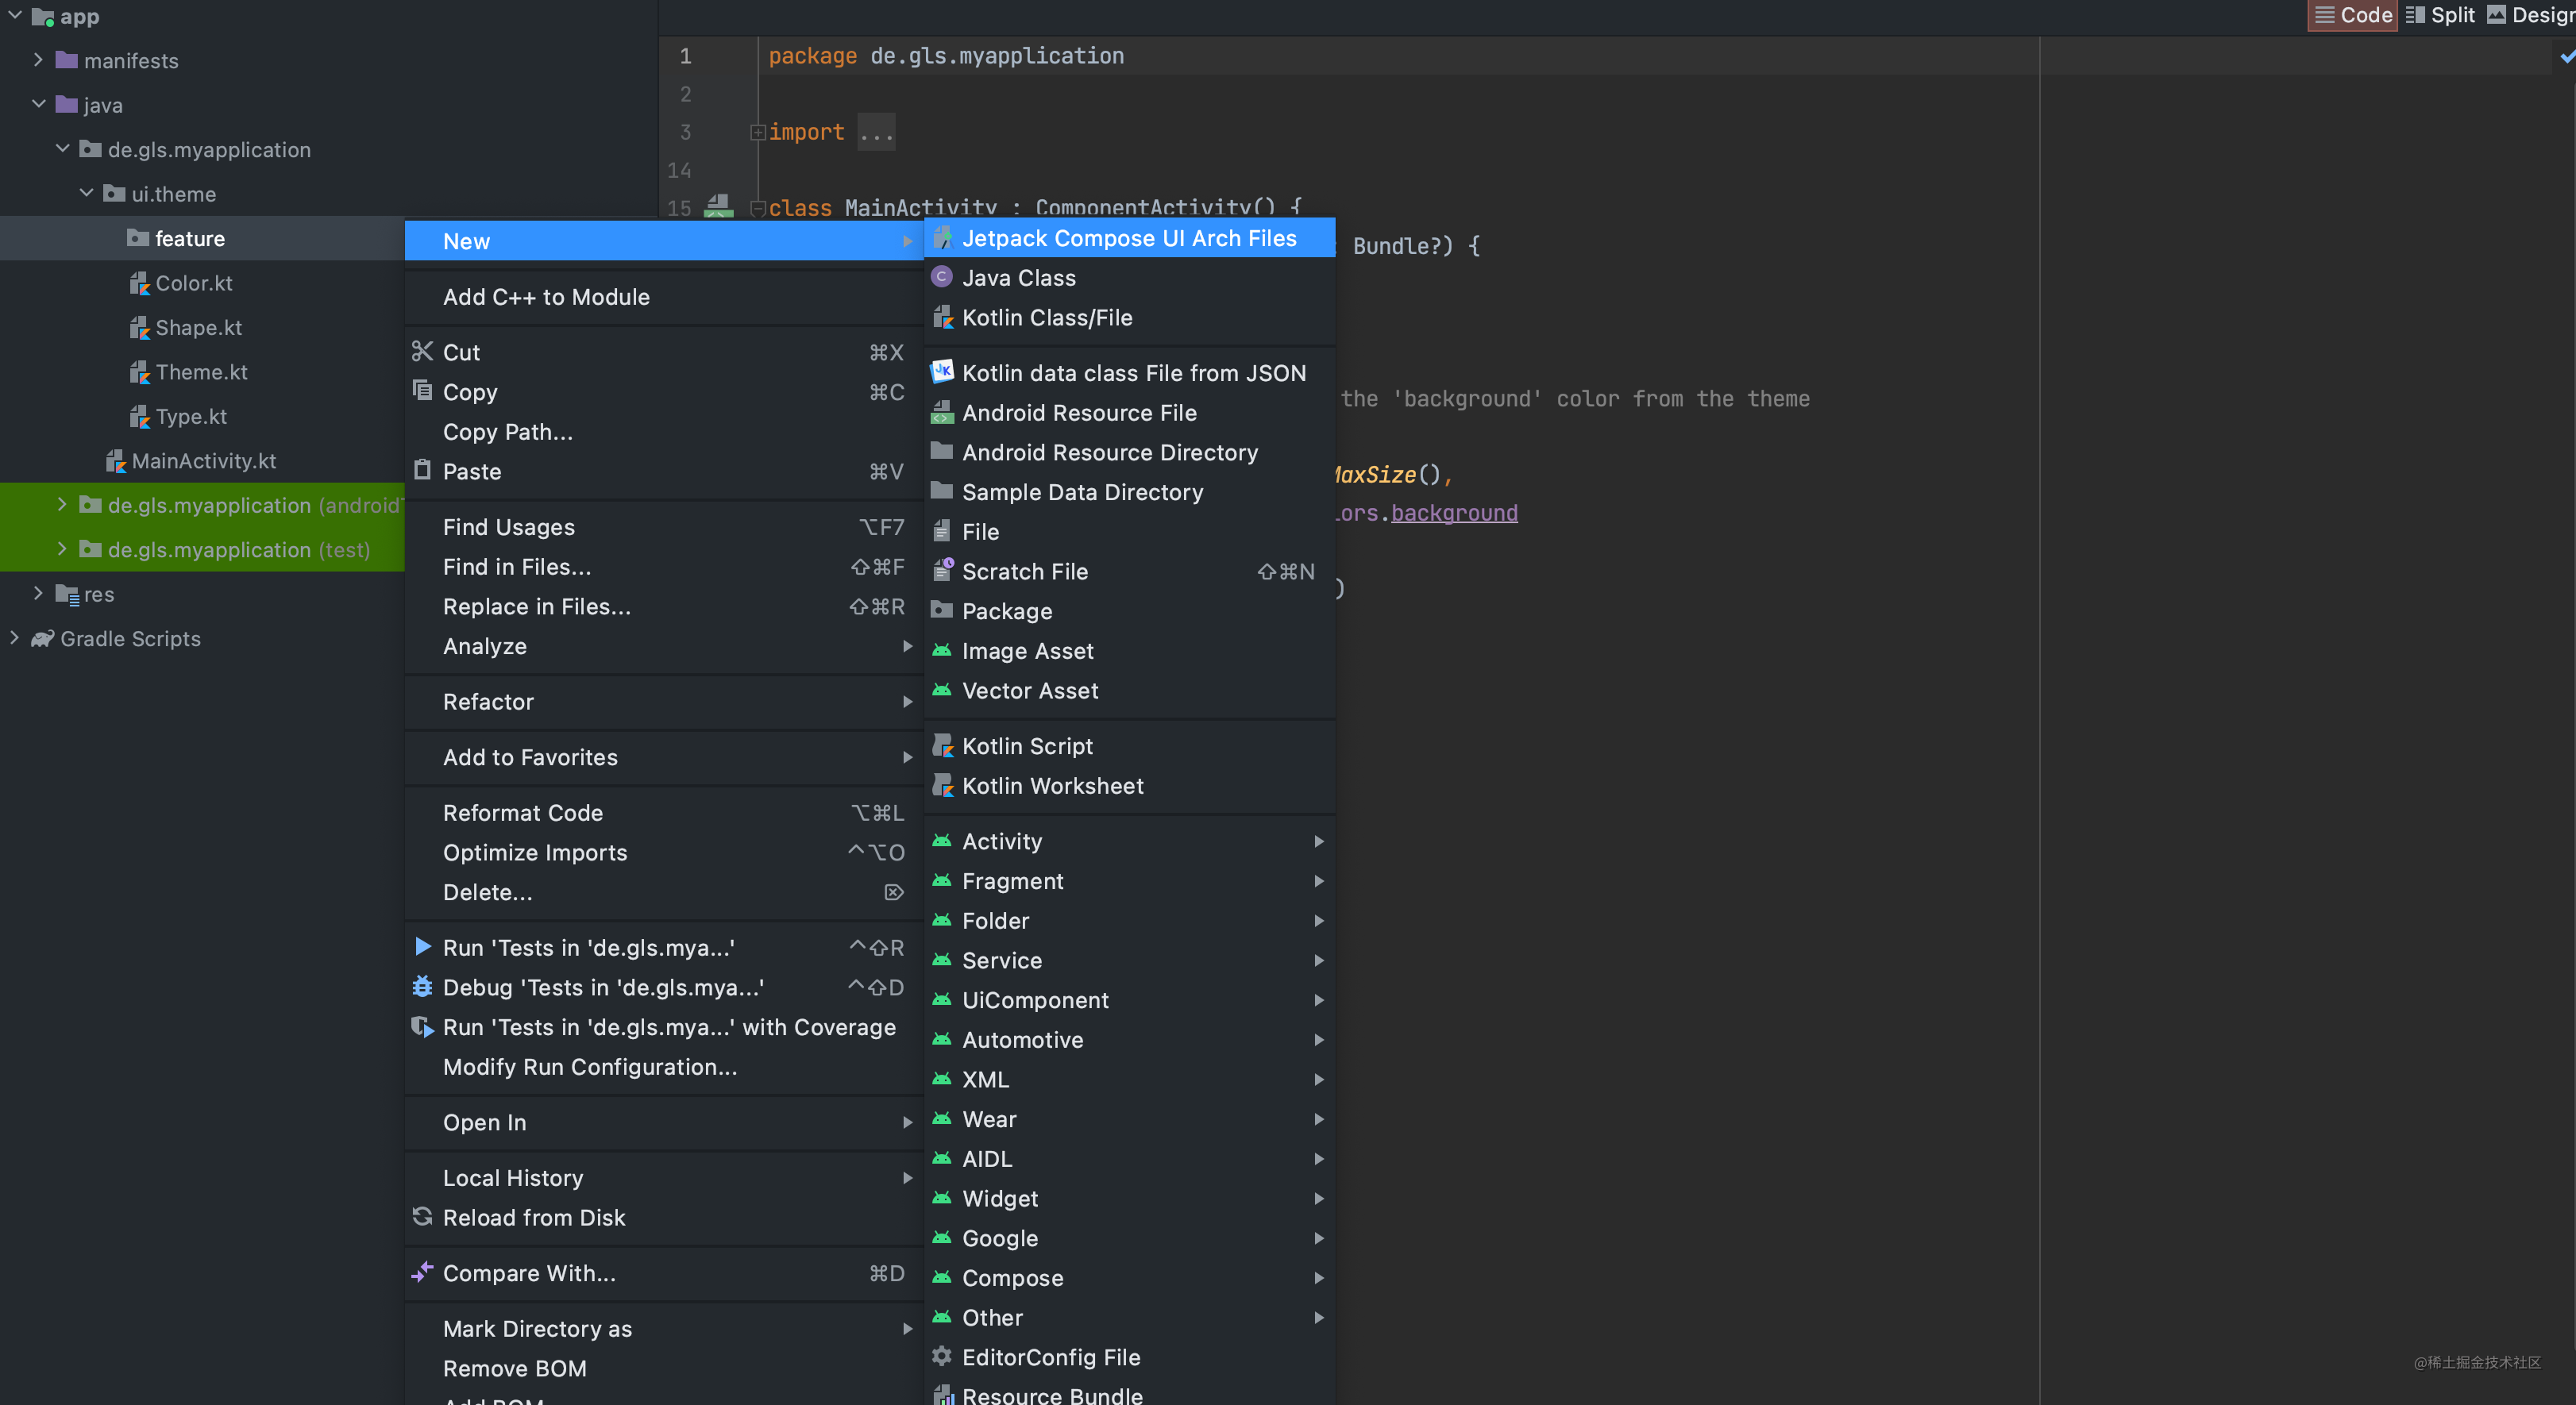Click the Java Class icon in submenu
2576x1405 pixels.
click(x=941, y=277)
